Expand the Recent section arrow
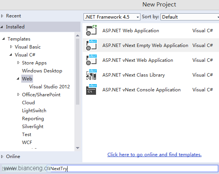219x174 pixels. [x=2, y=16]
